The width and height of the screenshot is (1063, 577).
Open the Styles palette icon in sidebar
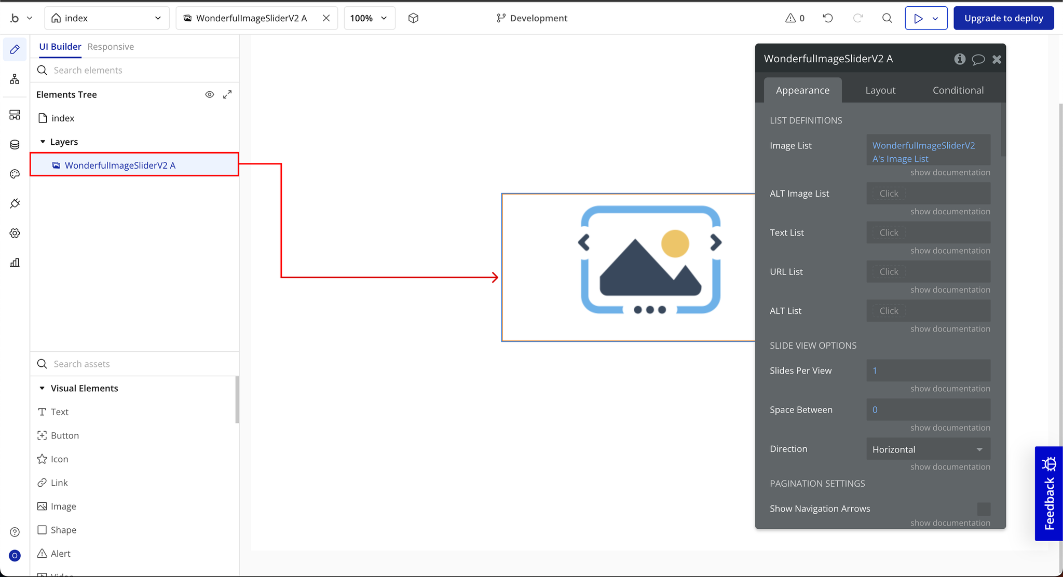[x=15, y=174]
